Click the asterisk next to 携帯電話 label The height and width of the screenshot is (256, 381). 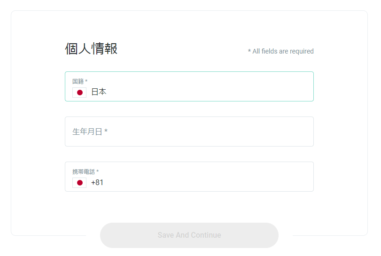click(97, 171)
